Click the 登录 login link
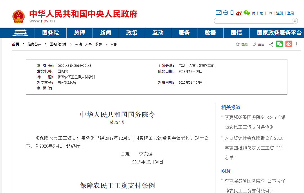Viewport: 304px width, 193px height. [291, 13]
